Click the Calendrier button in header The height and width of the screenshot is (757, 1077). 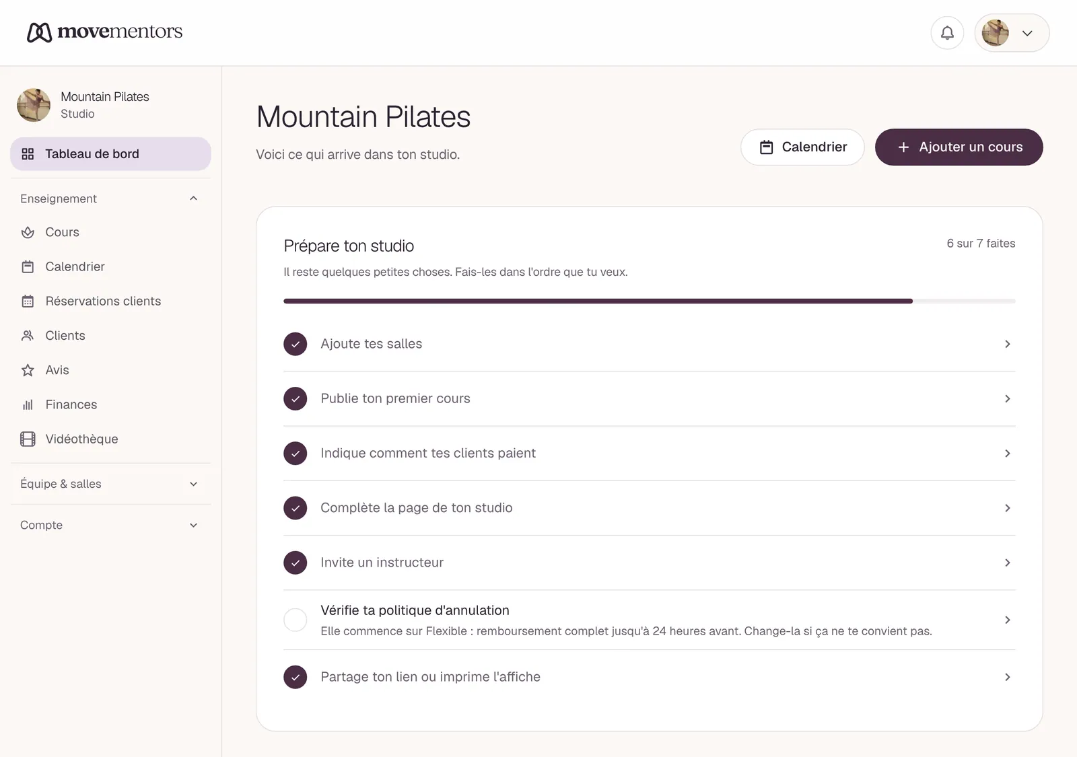click(x=802, y=147)
